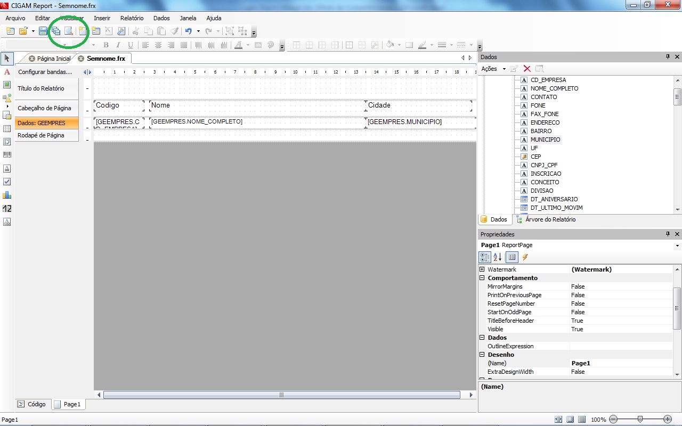682x426 pixels.
Task: Switch to the Árvore do Relatório tab
Action: coord(546,219)
